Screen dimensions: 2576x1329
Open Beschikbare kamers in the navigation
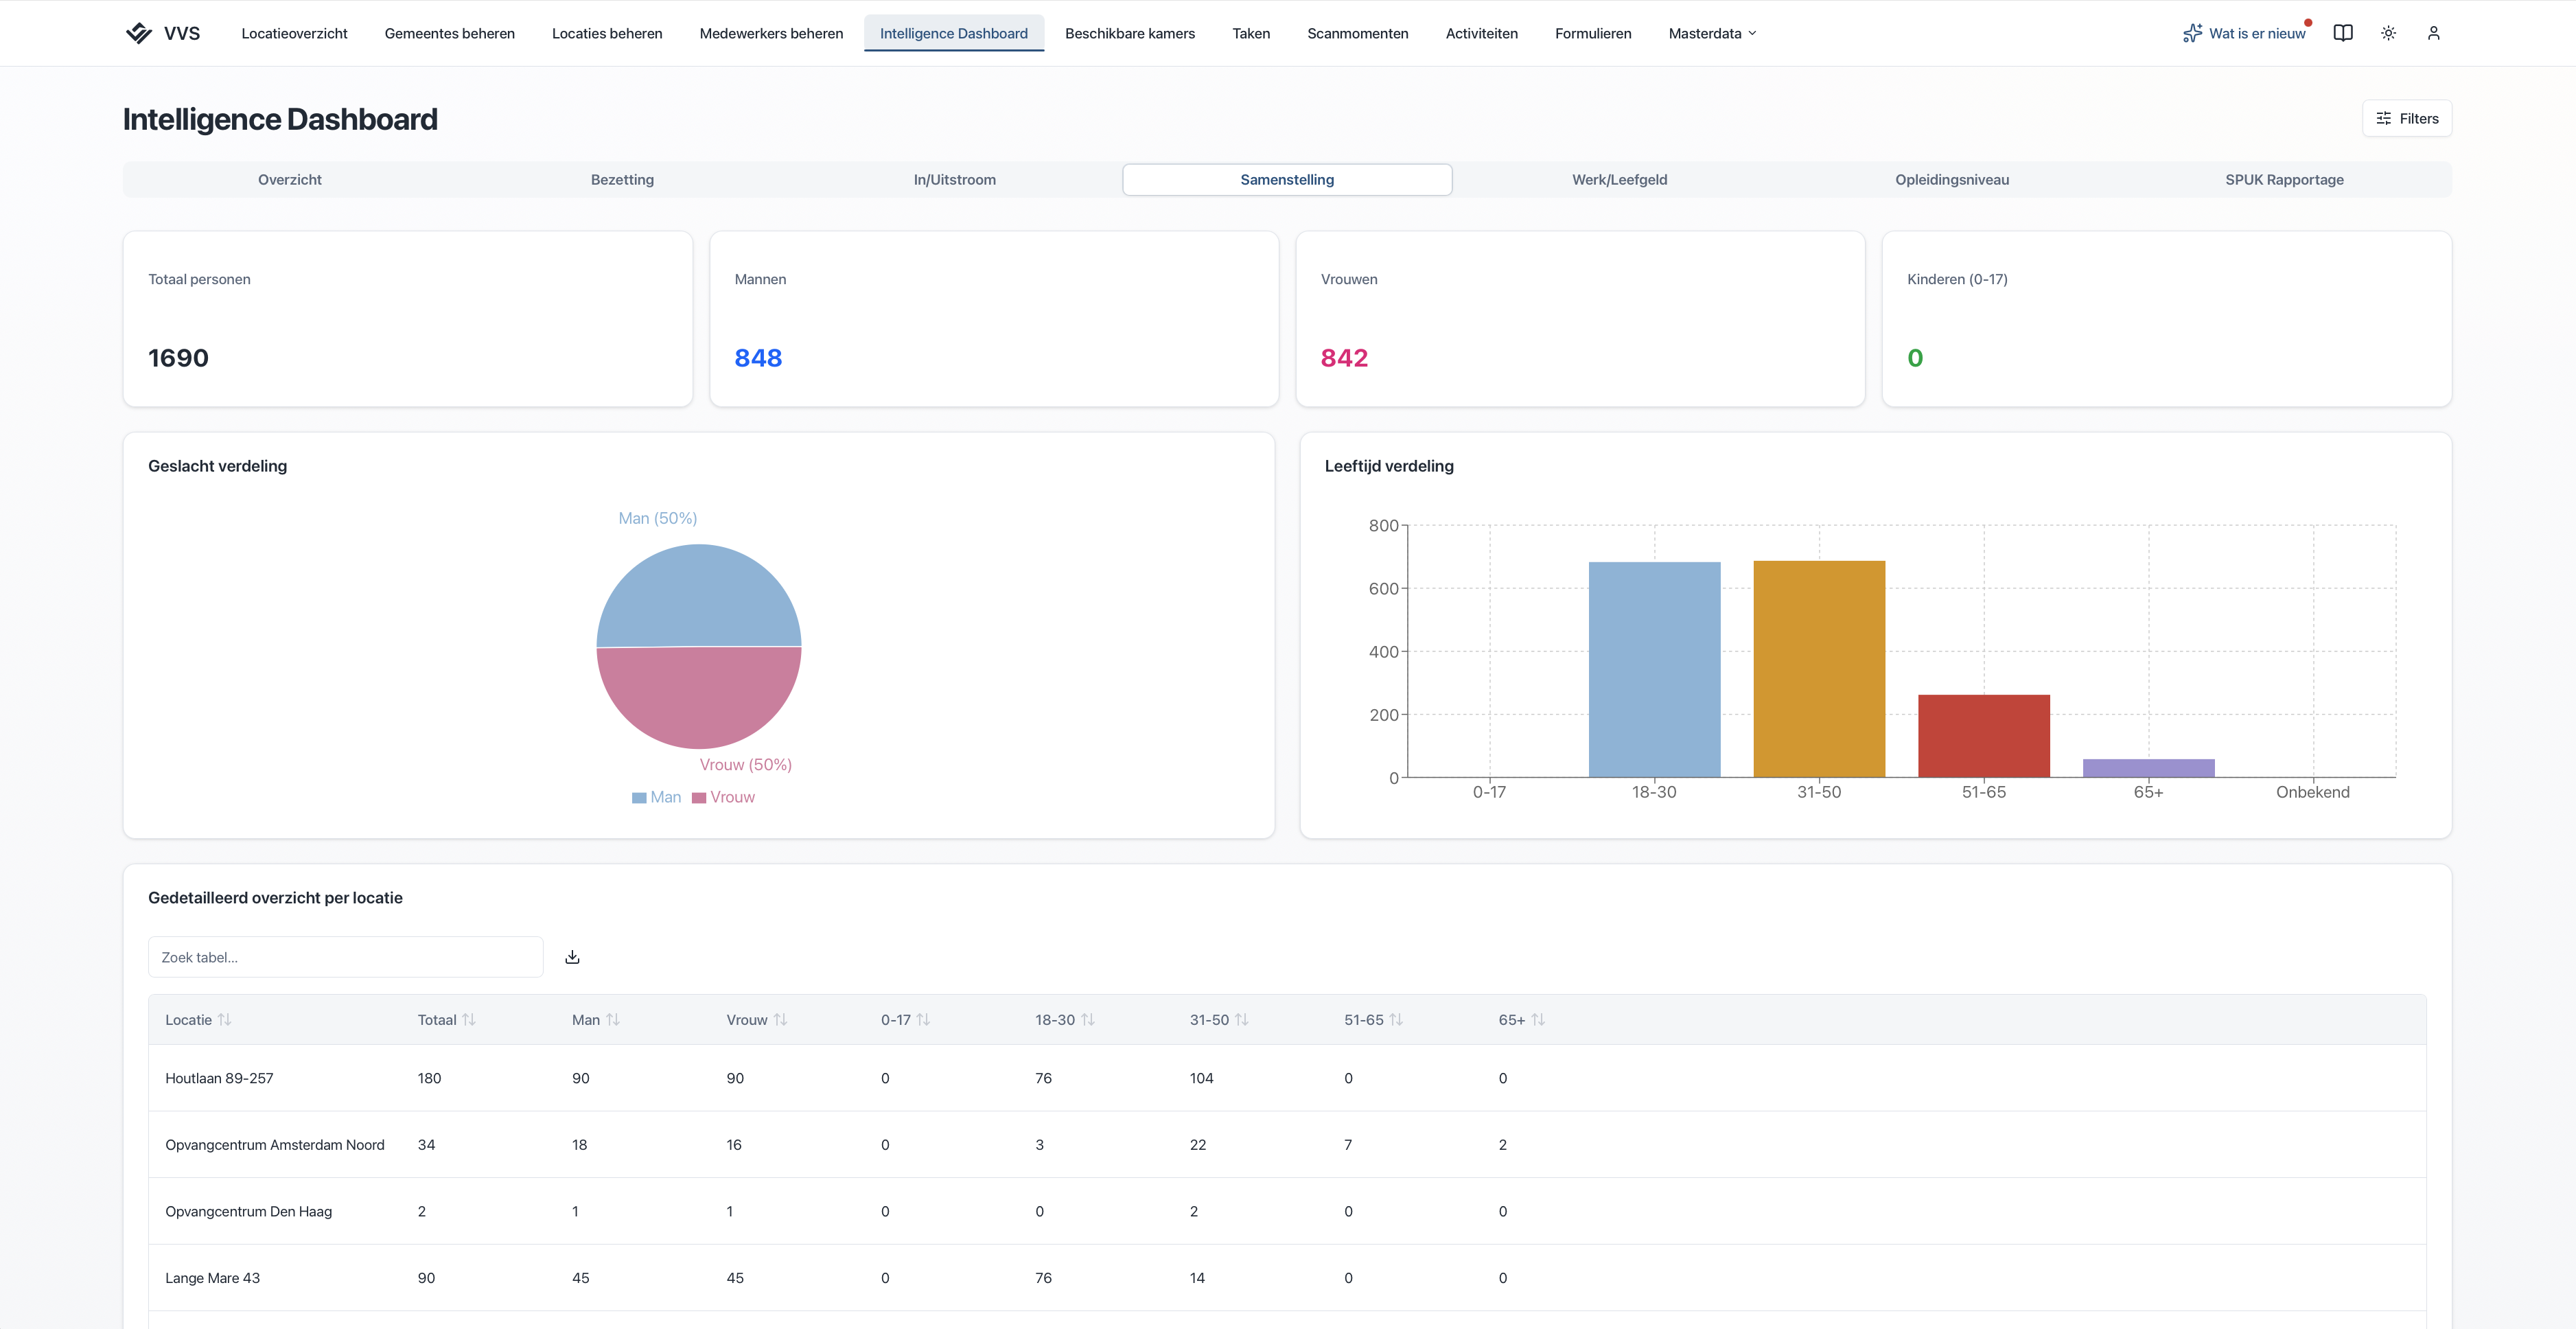1130,33
